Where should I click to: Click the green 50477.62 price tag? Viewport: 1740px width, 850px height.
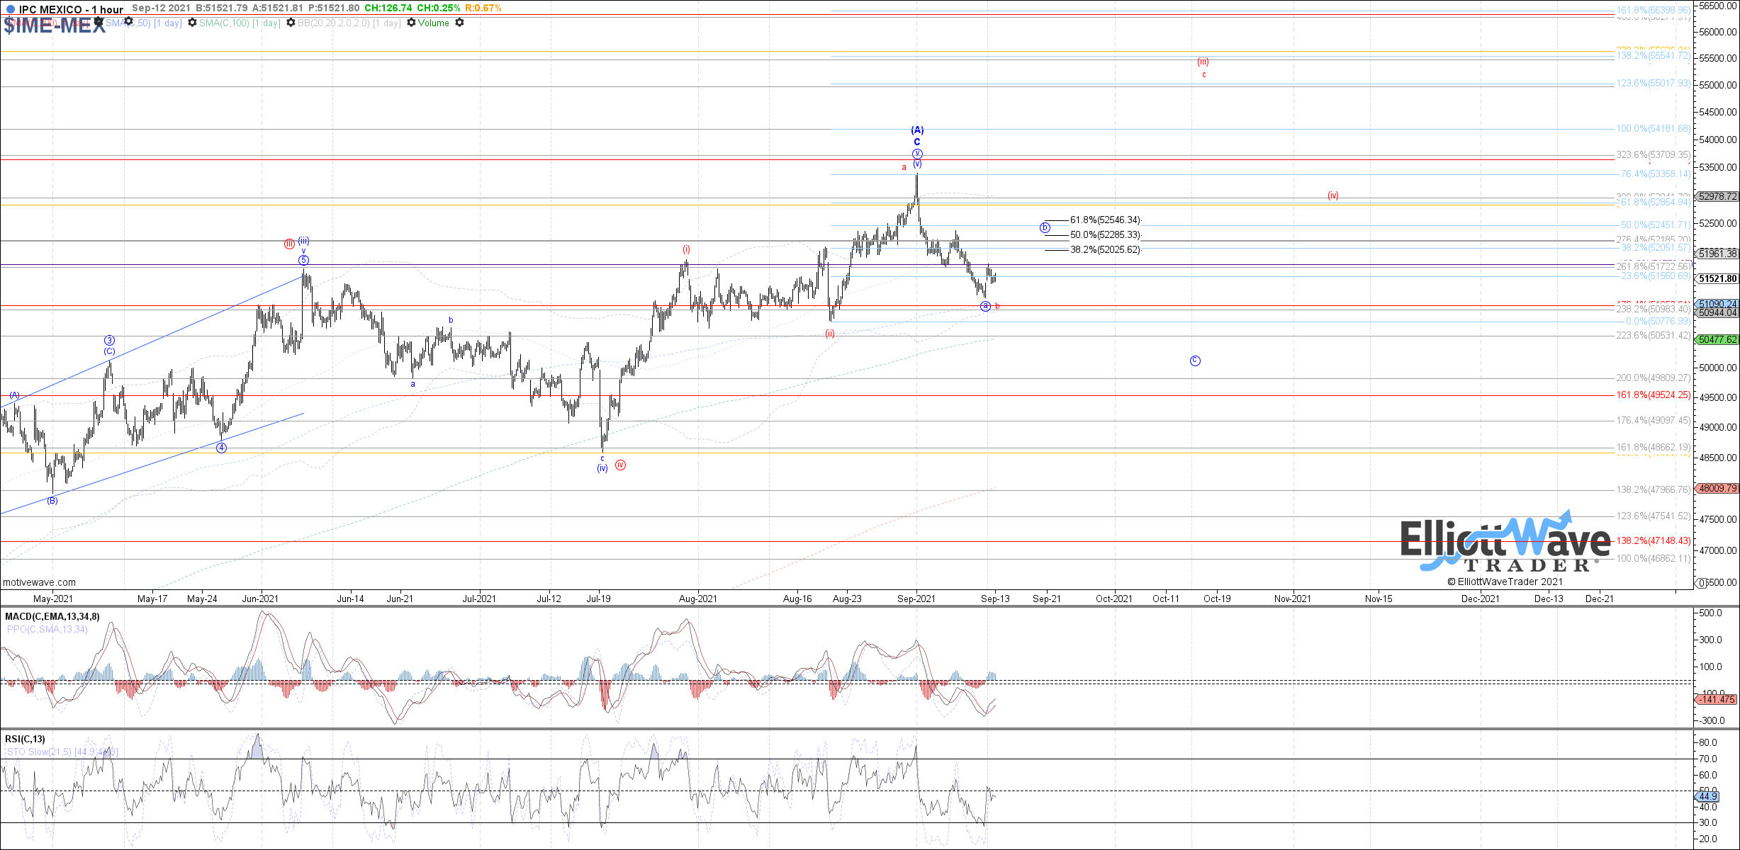[1717, 339]
